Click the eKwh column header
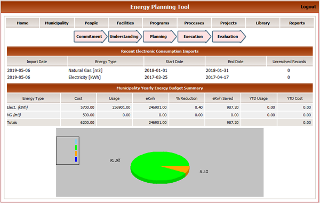Screen dimensions: 320x203 tap(150, 98)
